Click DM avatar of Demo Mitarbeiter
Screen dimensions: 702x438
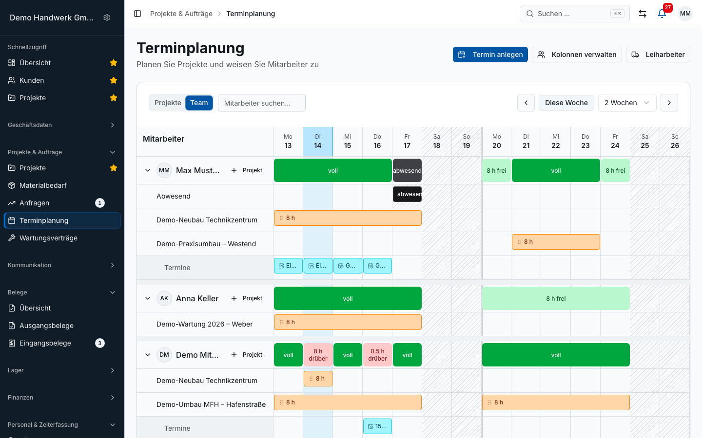coord(164,355)
